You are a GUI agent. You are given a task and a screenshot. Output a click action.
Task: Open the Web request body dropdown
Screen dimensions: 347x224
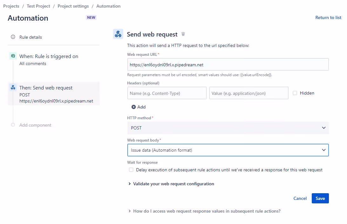(x=228, y=150)
